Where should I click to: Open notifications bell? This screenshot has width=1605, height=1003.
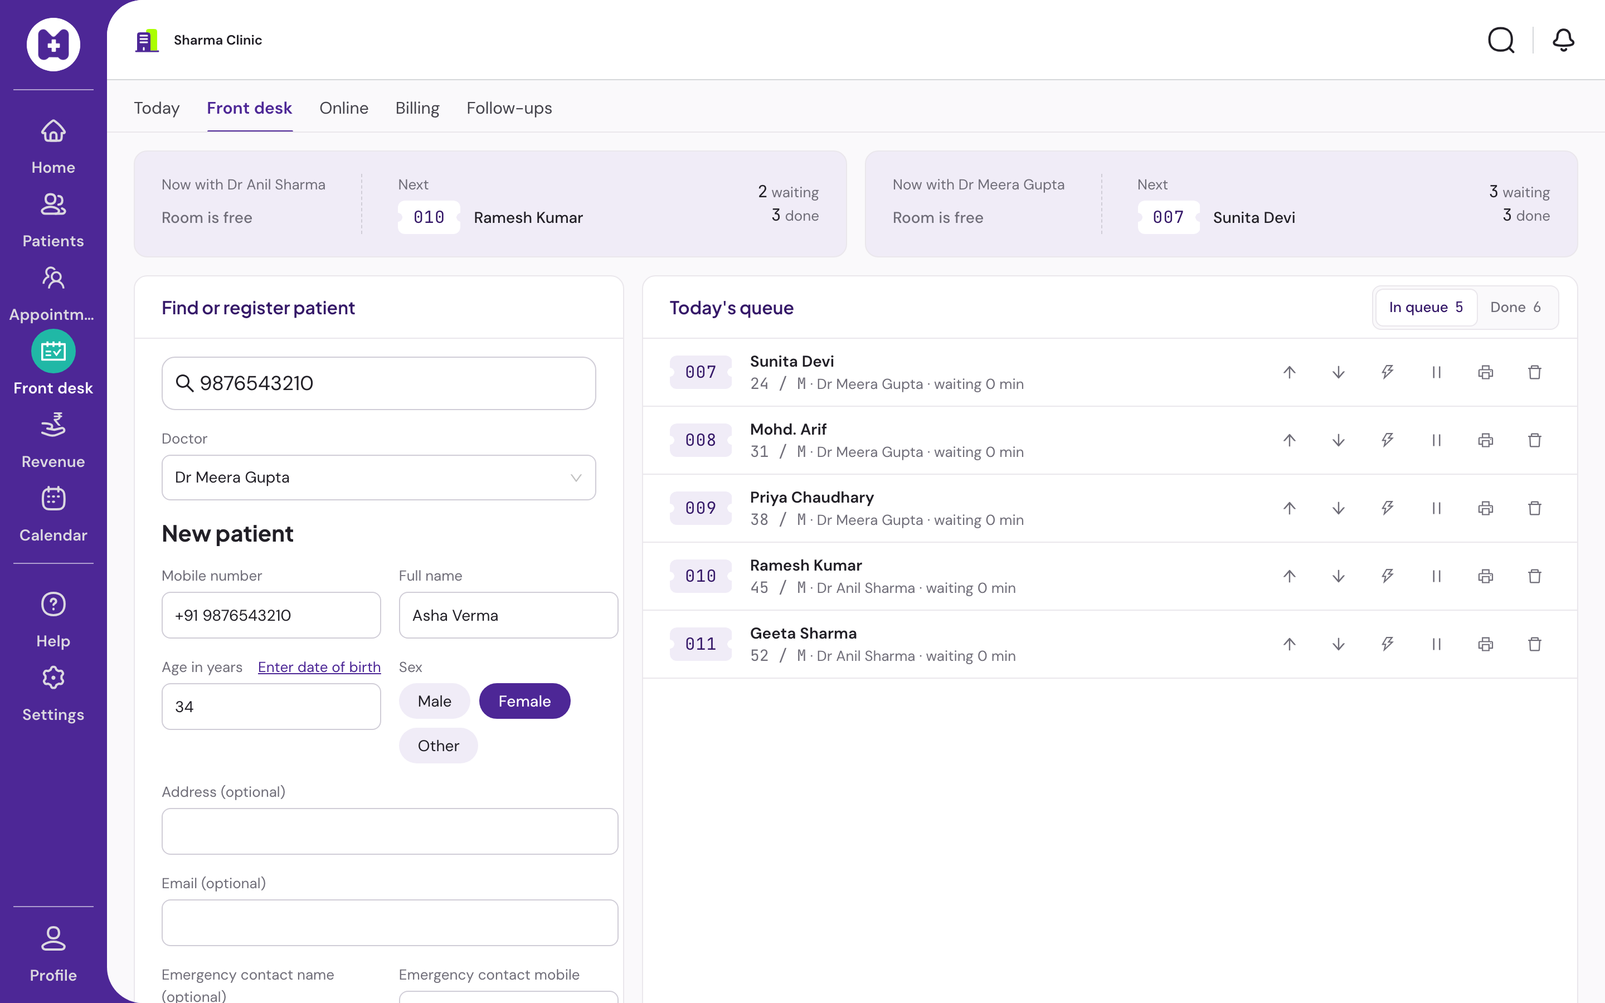(1563, 40)
